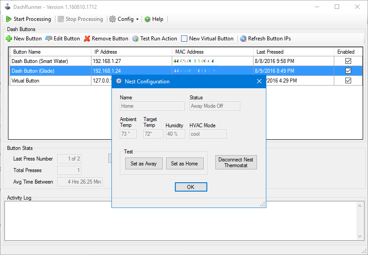Maximize the DashRunner window
The height and width of the screenshot is (255, 368).
337,7
